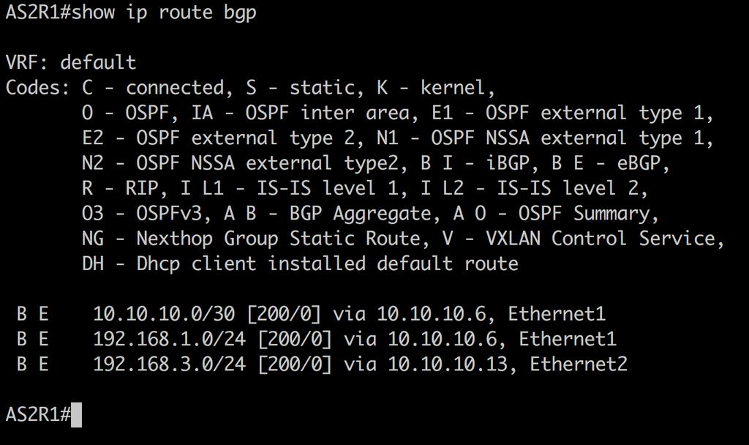
Task: Click 'NG - Nexthop Group Static Route' entry
Action: click(251, 239)
